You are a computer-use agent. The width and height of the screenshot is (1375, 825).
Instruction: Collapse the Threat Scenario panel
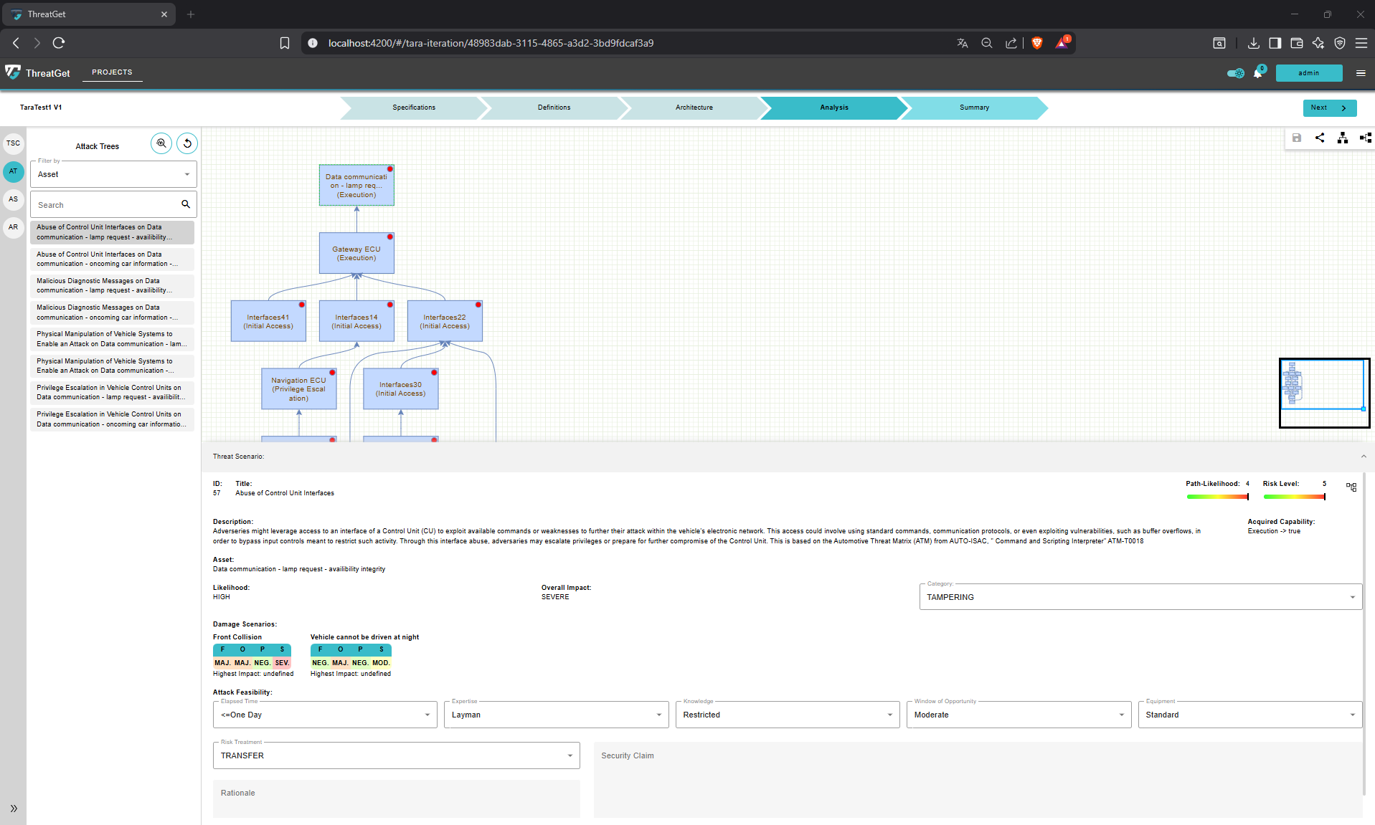[x=1363, y=457]
